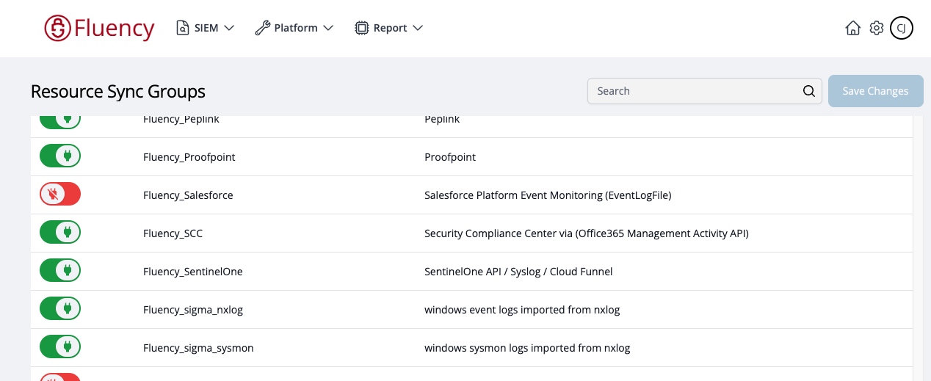
Task: Go to the home icon
Action: 852,28
